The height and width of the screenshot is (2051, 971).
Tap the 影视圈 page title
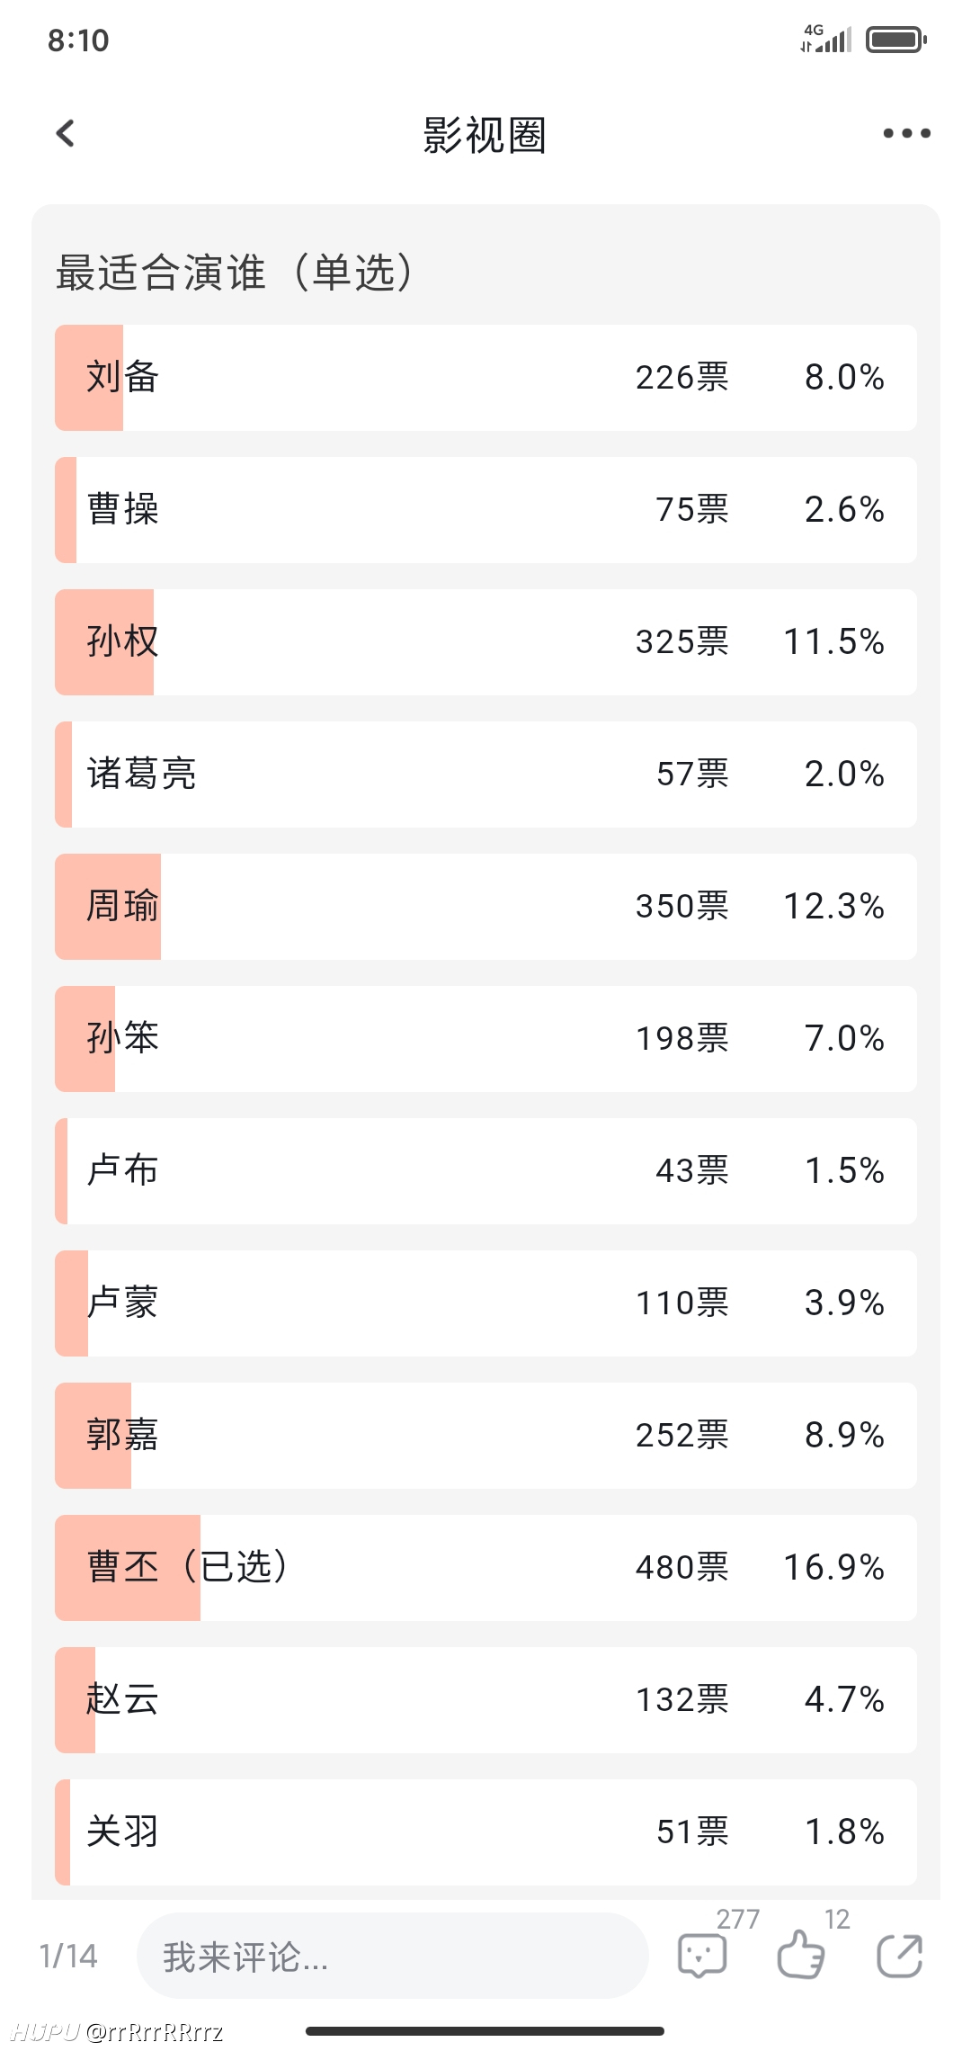[x=485, y=135]
